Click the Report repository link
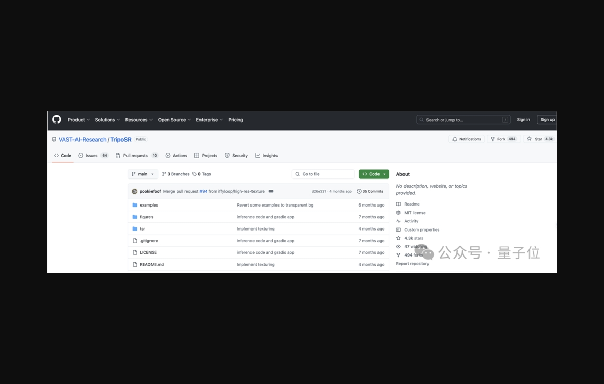The width and height of the screenshot is (604, 384). 412,264
